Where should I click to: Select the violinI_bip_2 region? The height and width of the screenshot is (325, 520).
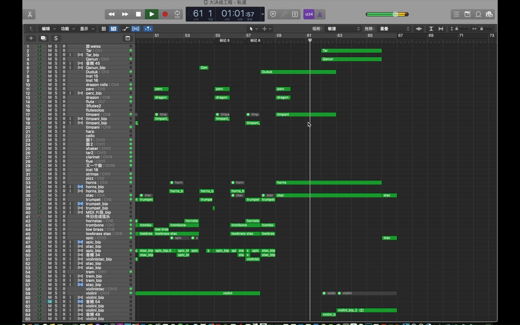[x=367, y=310]
